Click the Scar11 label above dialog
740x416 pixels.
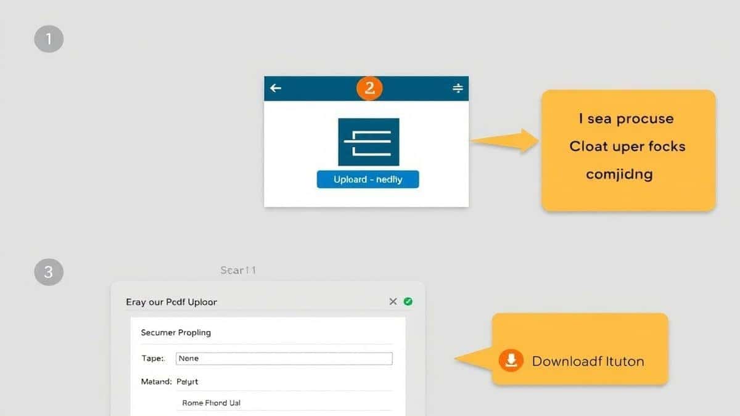238,270
